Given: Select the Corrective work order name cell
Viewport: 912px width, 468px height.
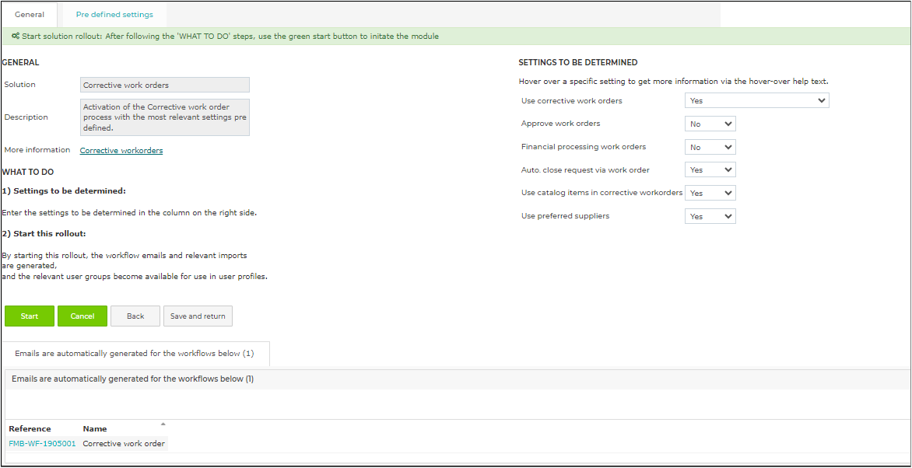Looking at the screenshot, I should point(124,444).
